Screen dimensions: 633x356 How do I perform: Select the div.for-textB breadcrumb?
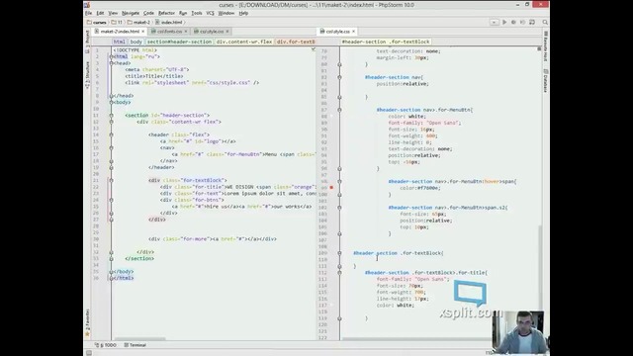pyautogui.click(x=296, y=42)
